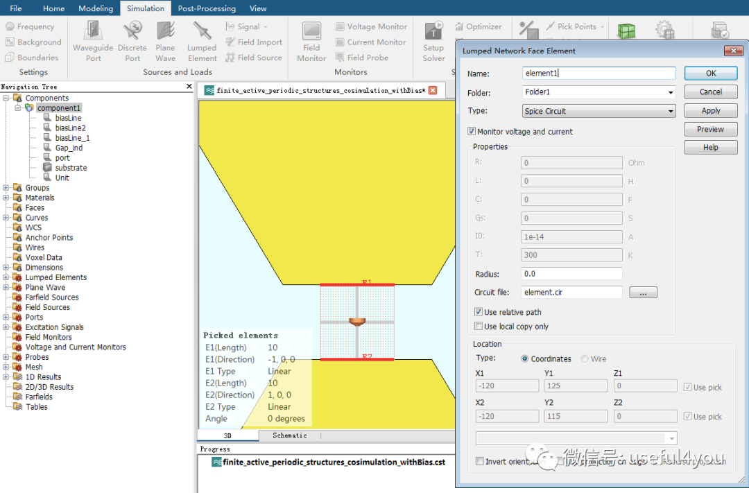Click the Circuit file input field
The height and width of the screenshot is (493, 749).
pyautogui.click(x=571, y=293)
